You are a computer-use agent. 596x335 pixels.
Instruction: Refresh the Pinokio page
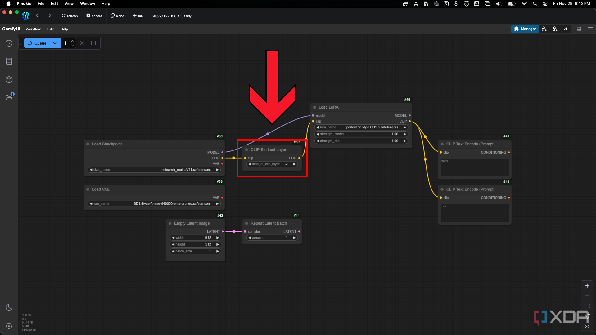point(70,16)
